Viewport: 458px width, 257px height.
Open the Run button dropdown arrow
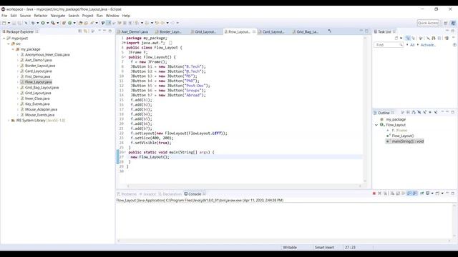tap(48, 23)
